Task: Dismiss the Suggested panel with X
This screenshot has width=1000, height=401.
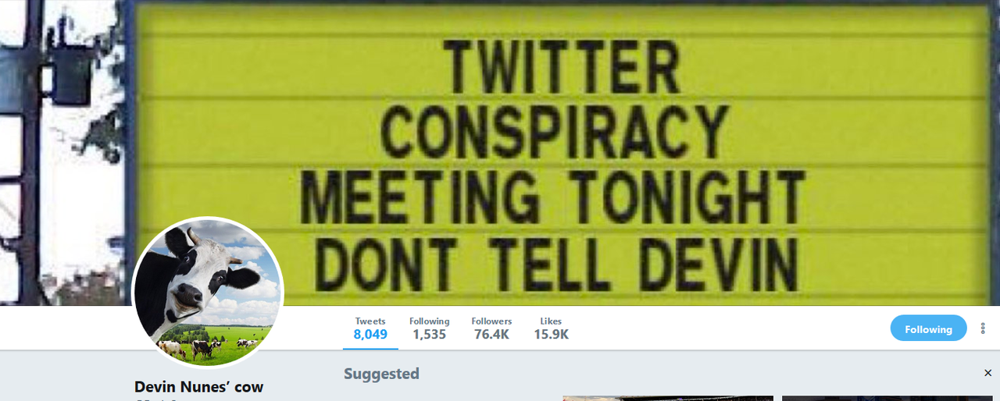Action: tap(987, 374)
